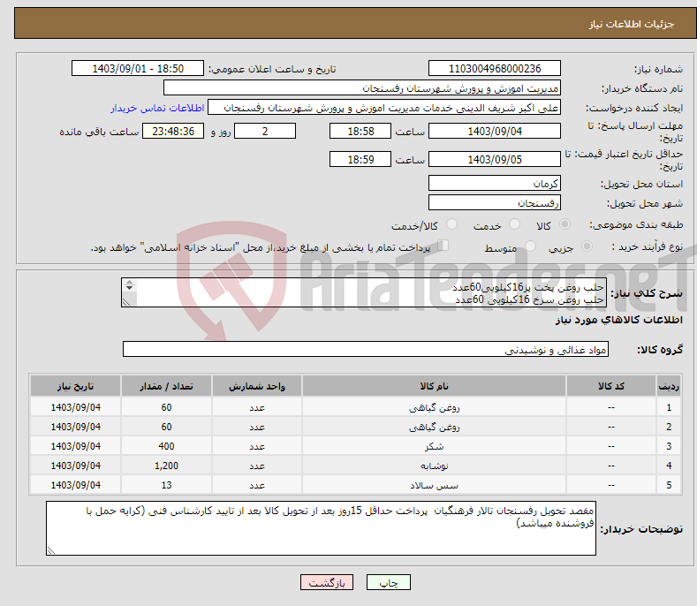Click the countdown field 23:48:36
This screenshot has height=606, width=697.
(173, 131)
